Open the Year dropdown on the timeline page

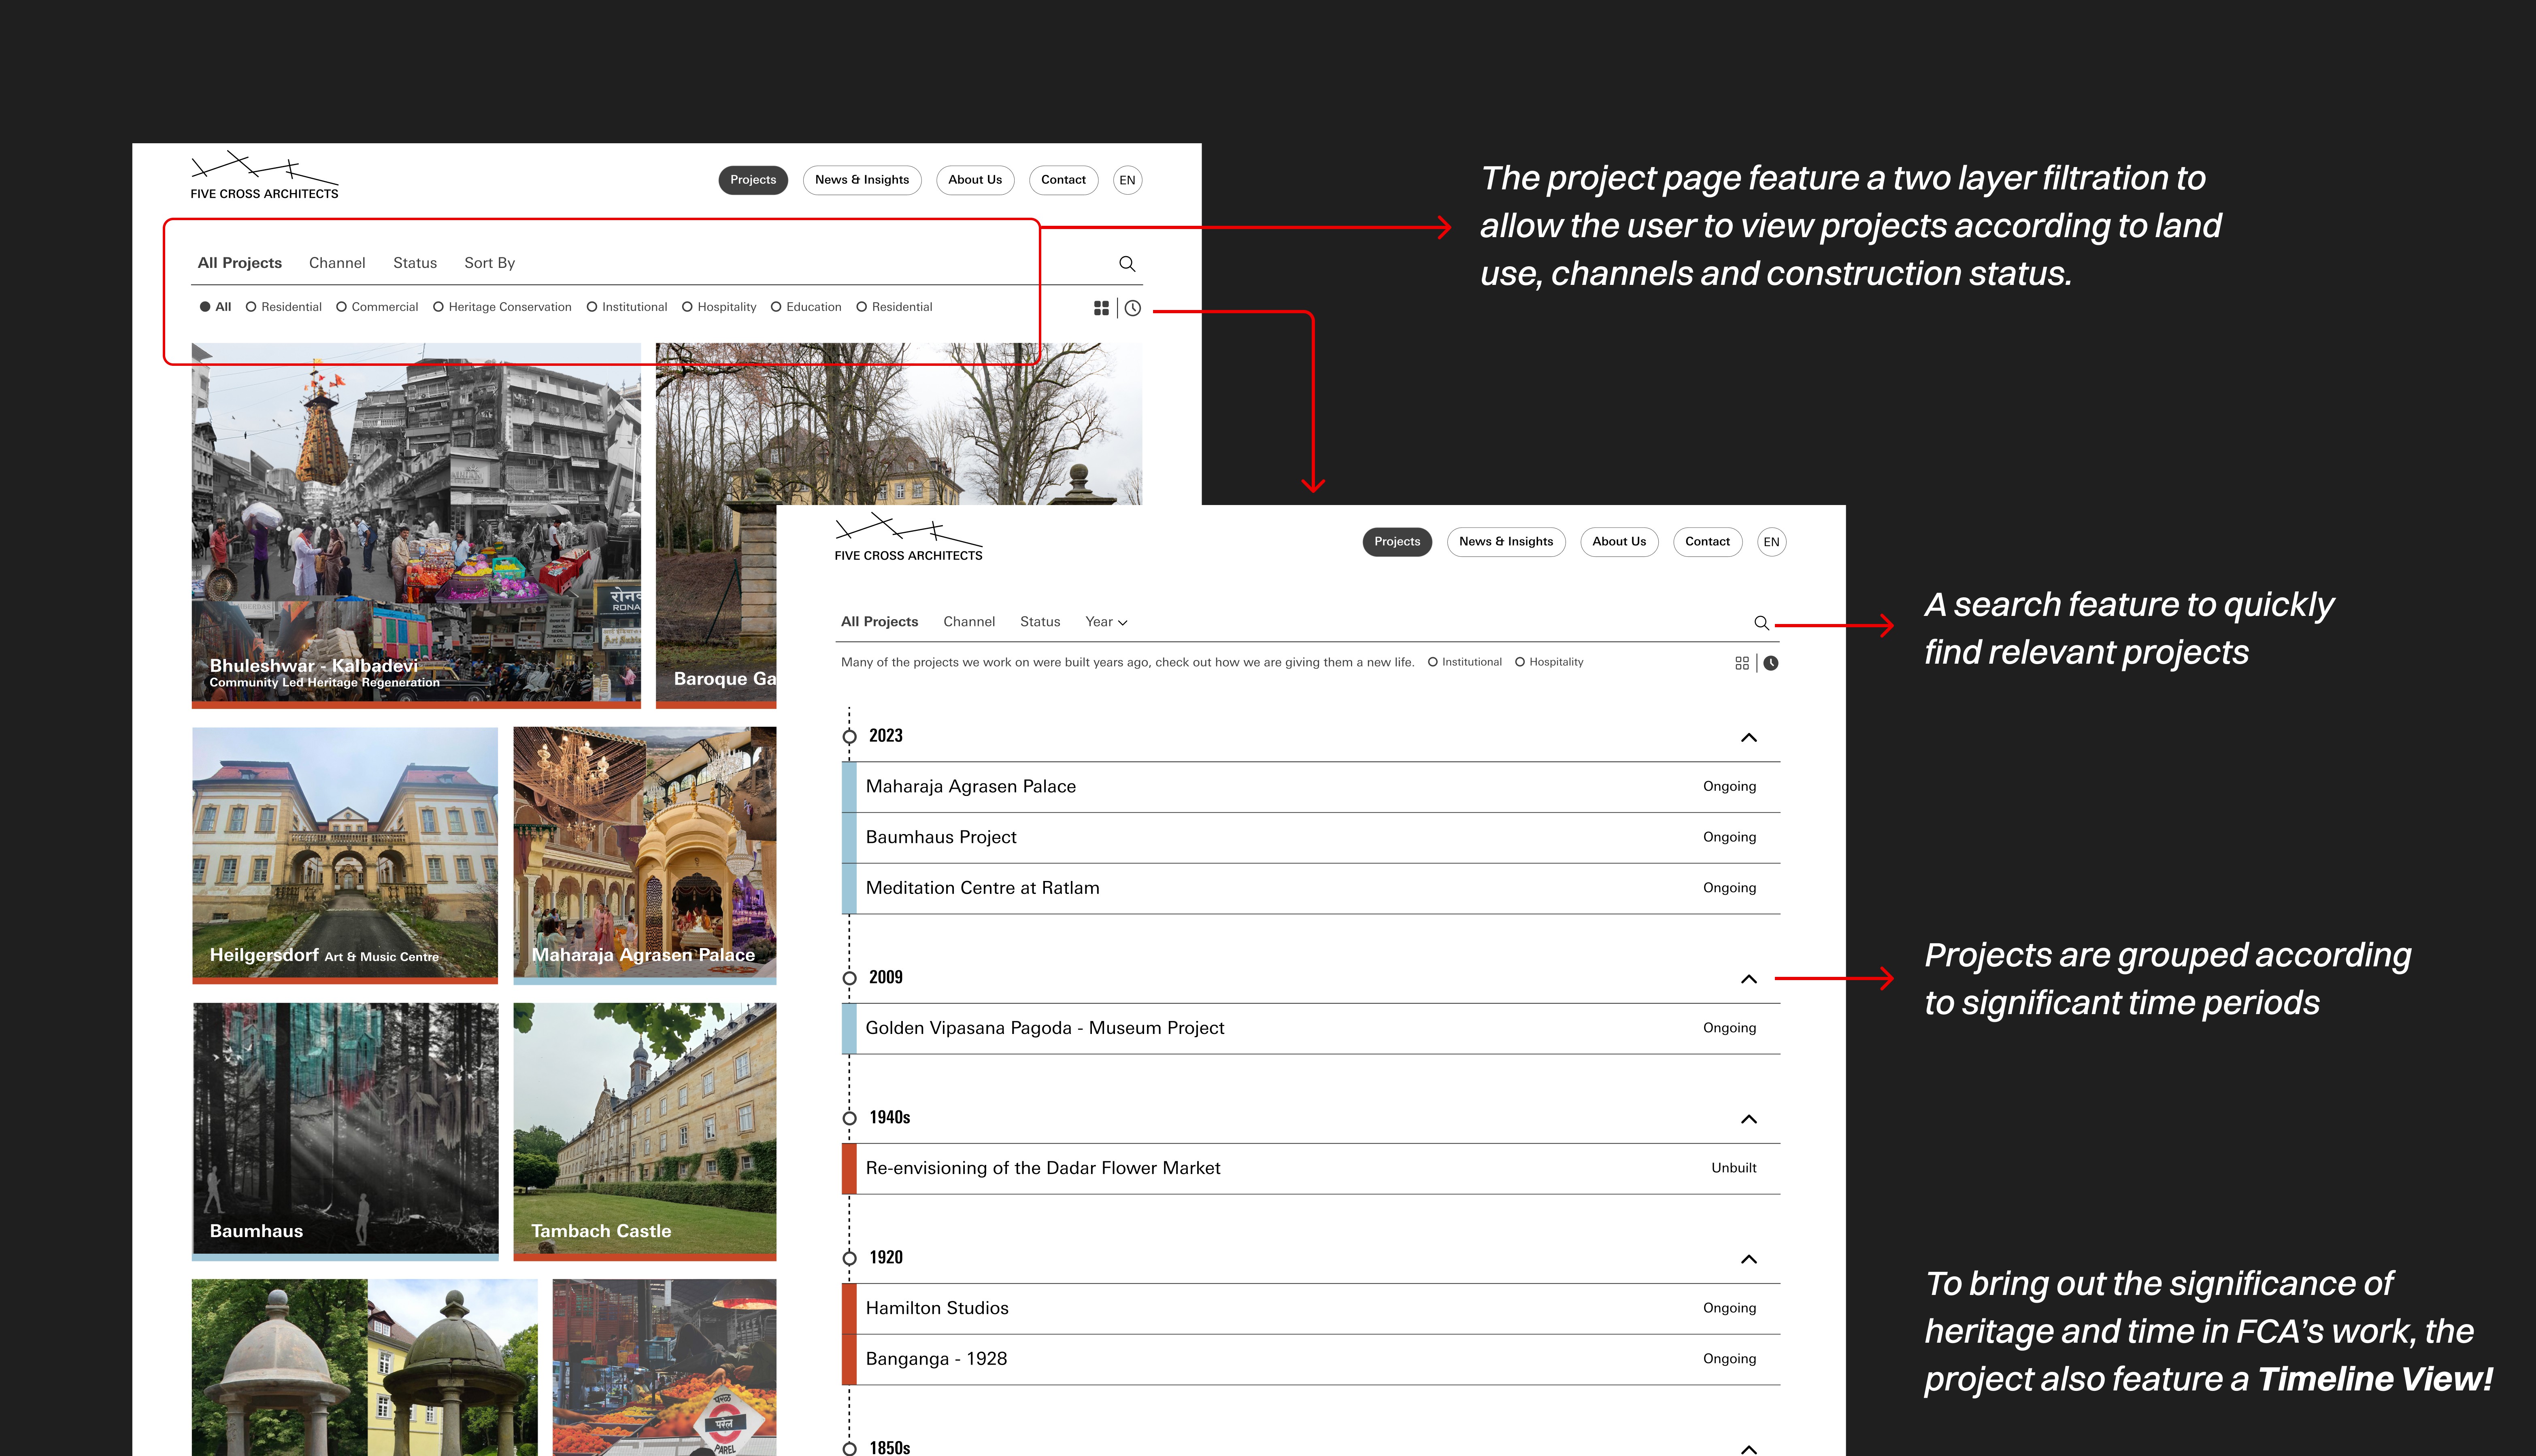click(1106, 622)
